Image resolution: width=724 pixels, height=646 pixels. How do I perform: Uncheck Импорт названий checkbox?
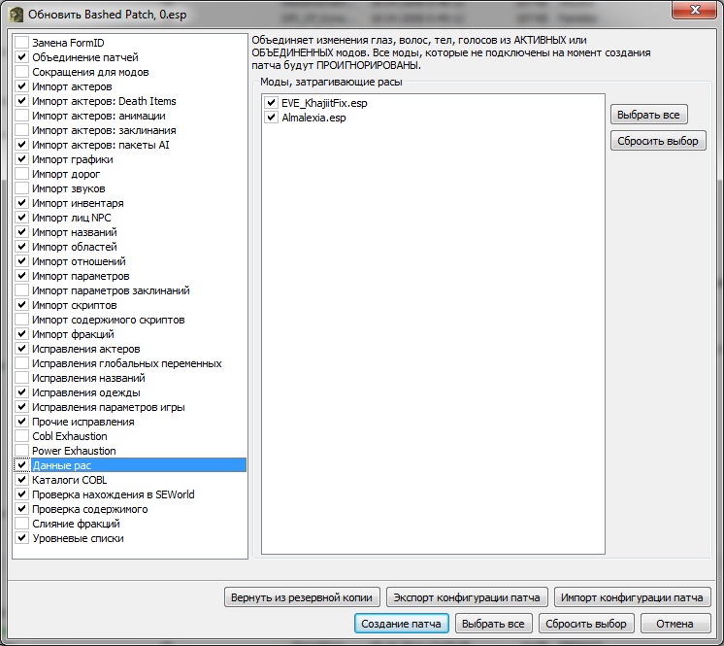pos(21,232)
